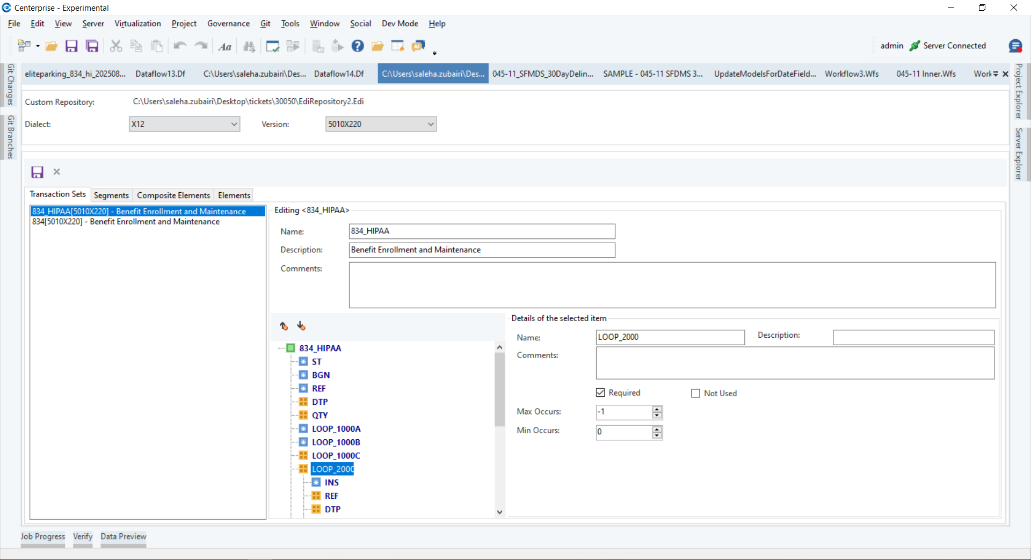The width and height of the screenshot is (1031, 560).
Task: Click the Undo arrow toolbar icon
Action: [180, 46]
